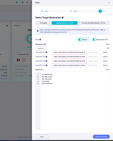
Task: Click the gear icon on the left card
Action: coord(7,26)
